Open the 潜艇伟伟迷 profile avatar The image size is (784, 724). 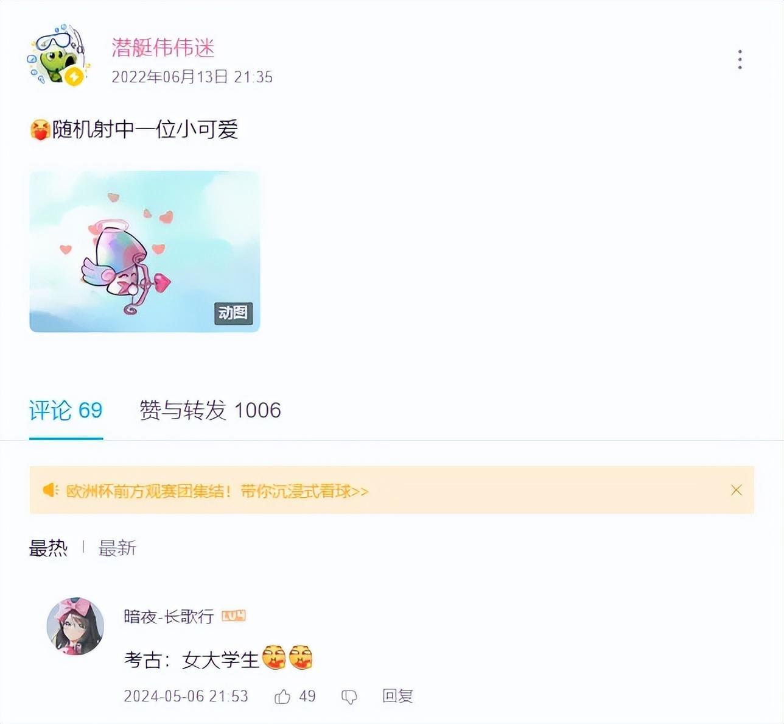(58, 55)
